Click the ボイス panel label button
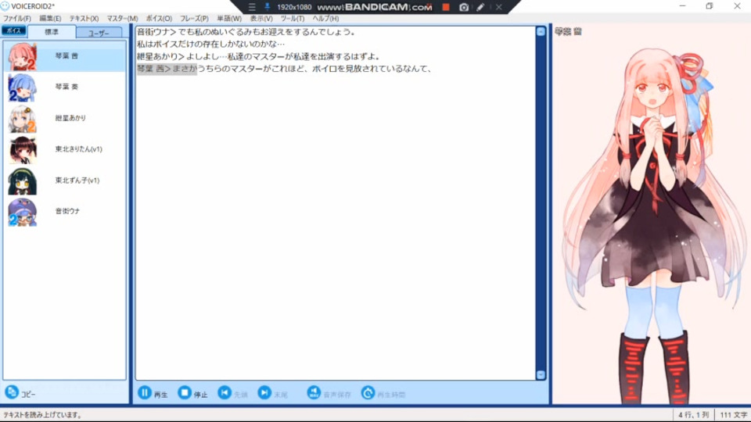751x422 pixels. click(x=14, y=30)
